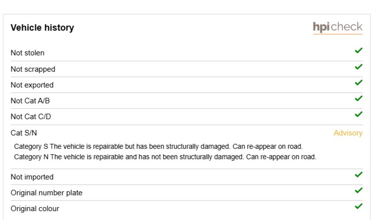Select the Not exported label

pos(32,85)
